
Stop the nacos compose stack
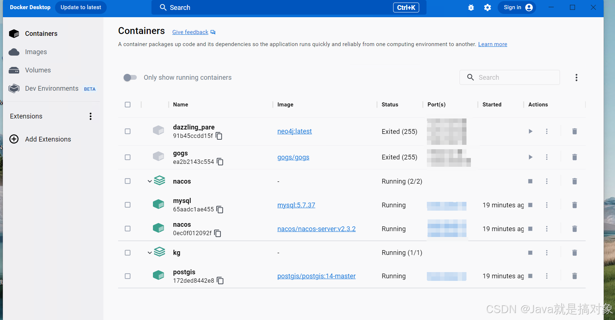pos(530,181)
